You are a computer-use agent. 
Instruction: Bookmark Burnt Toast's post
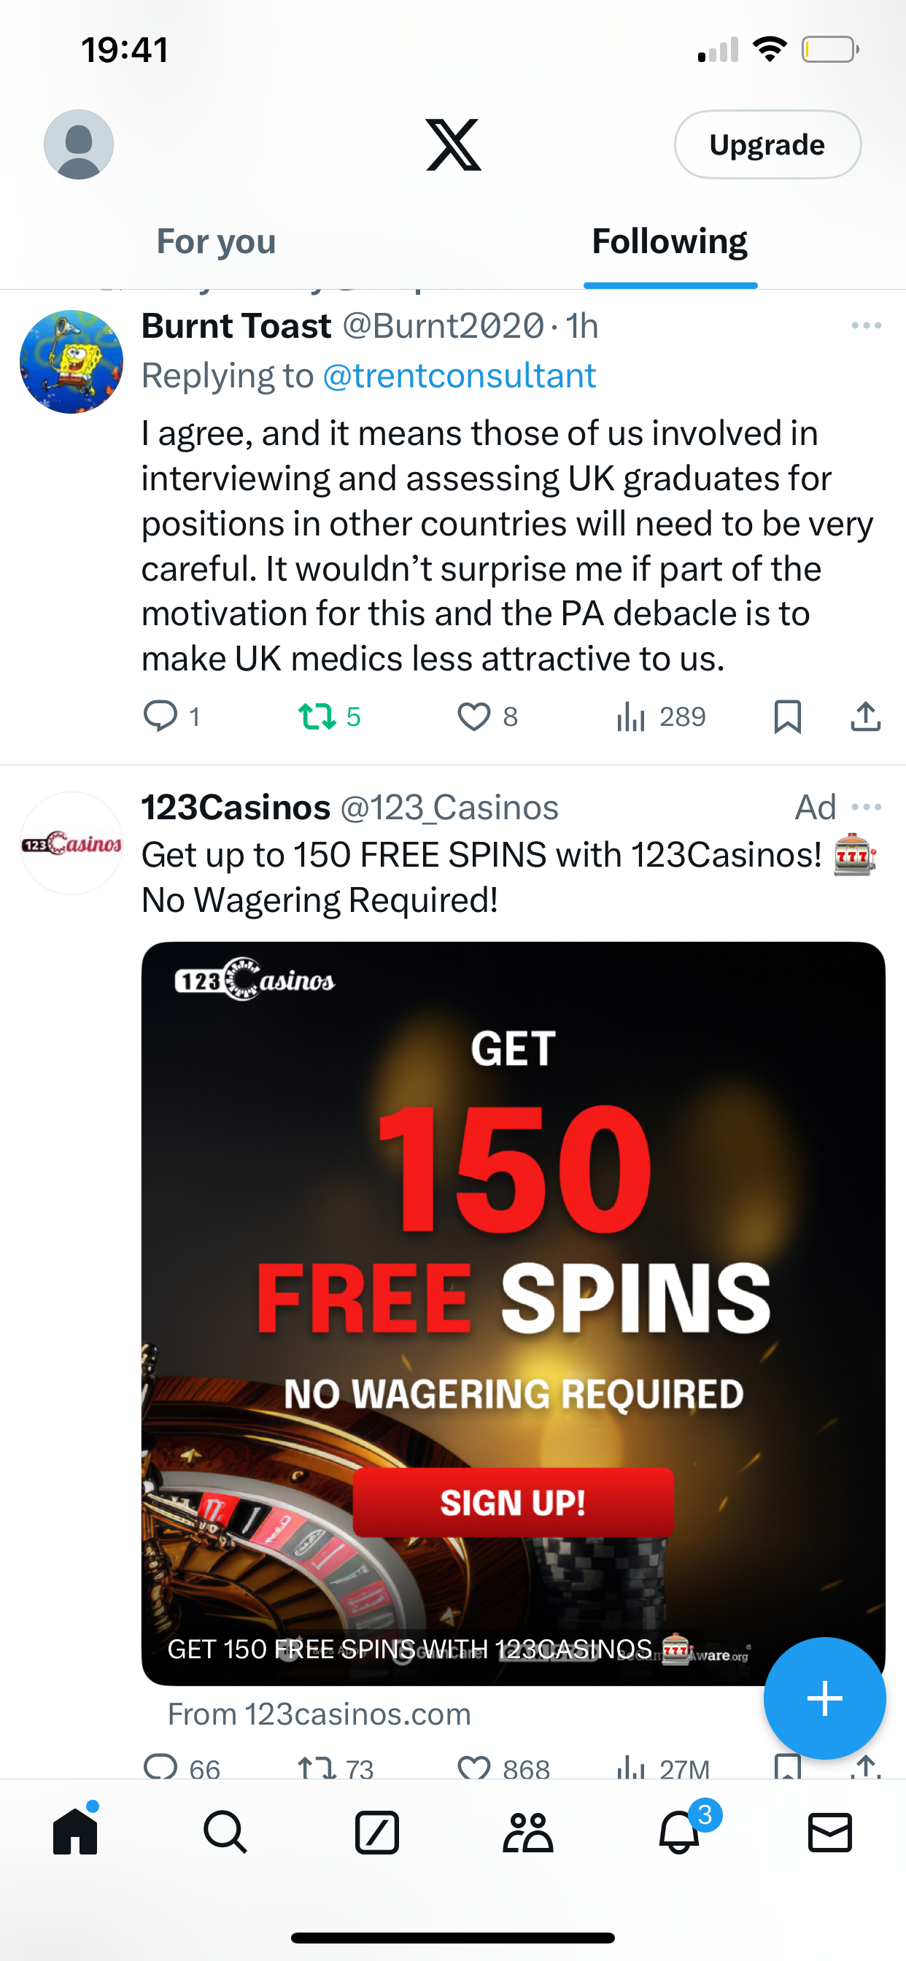click(x=787, y=716)
